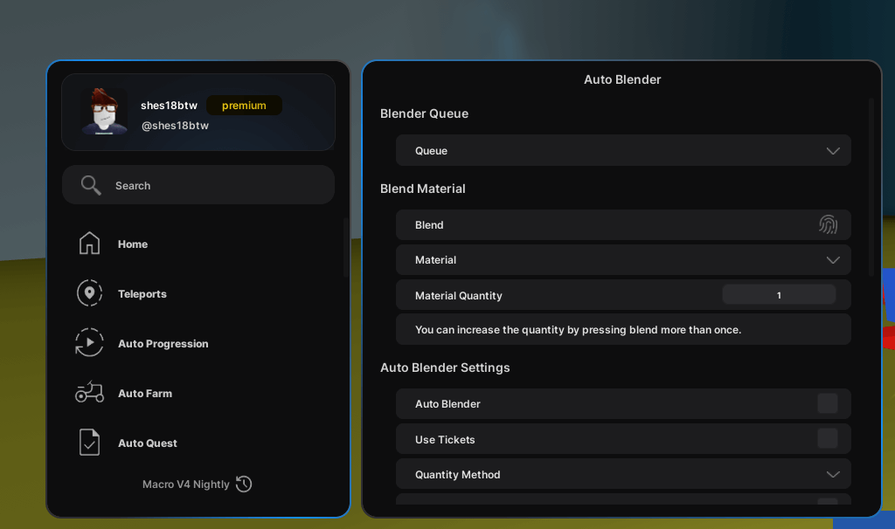895x529 pixels.
Task: Expand the Quantity Method dropdown
Action: tap(623, 474)
